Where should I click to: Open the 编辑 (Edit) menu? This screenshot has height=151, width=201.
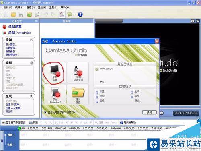pyautogui.click(x=19, y=8)
